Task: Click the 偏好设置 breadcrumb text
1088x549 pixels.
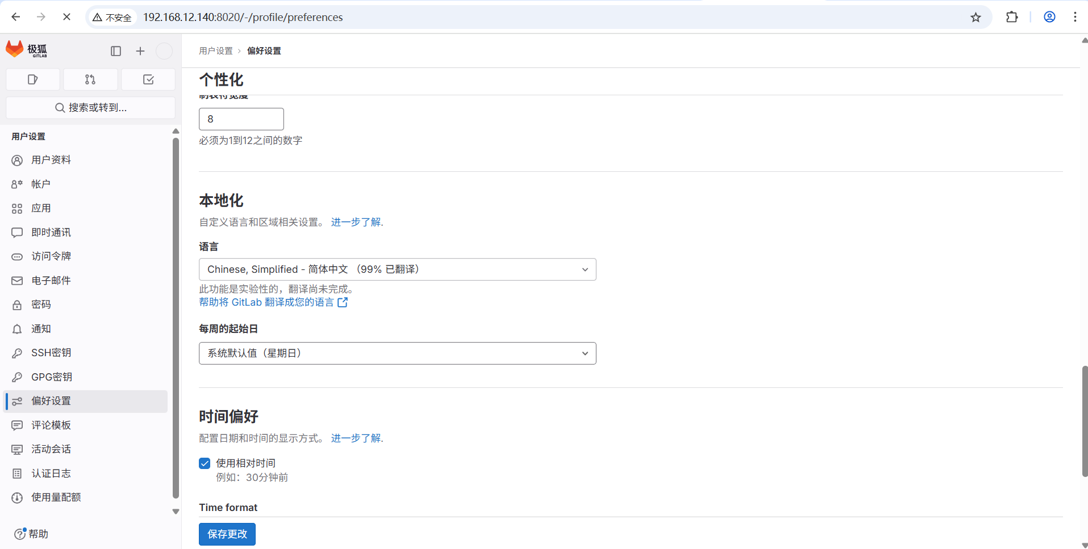Action: coord(264,51)
